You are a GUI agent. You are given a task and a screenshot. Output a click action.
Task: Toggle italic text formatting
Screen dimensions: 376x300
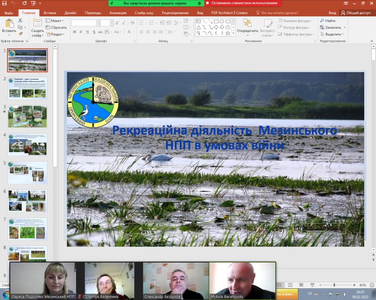(x=81, y=32)
